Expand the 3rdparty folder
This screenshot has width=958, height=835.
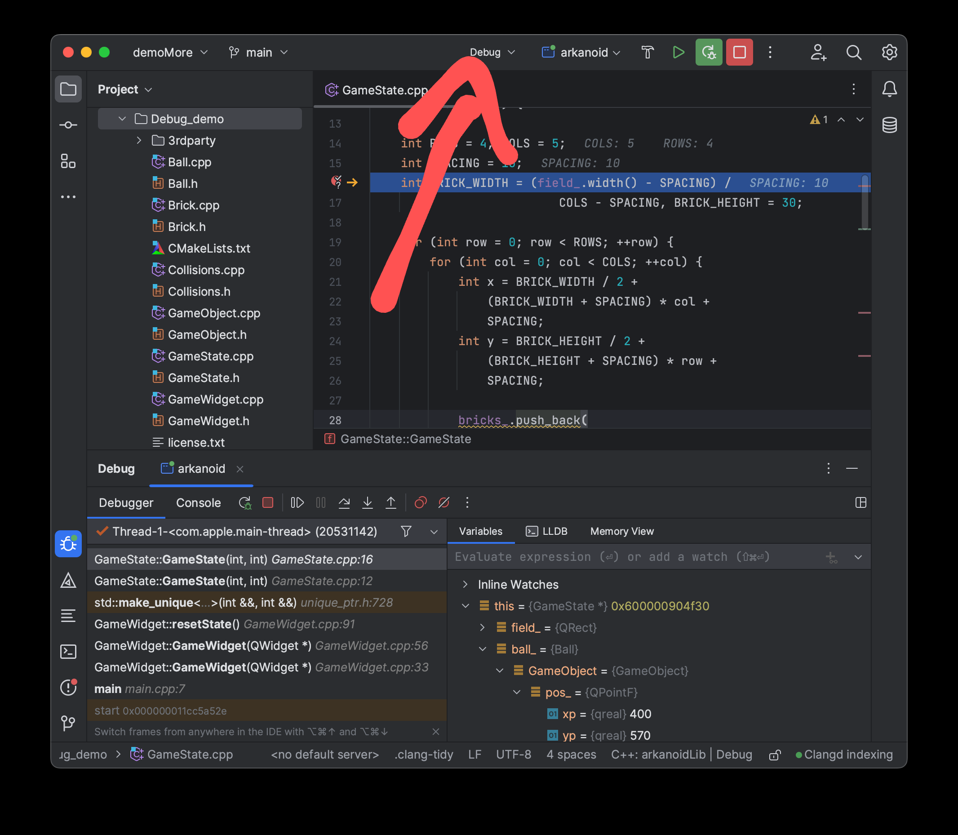point(139,140)
